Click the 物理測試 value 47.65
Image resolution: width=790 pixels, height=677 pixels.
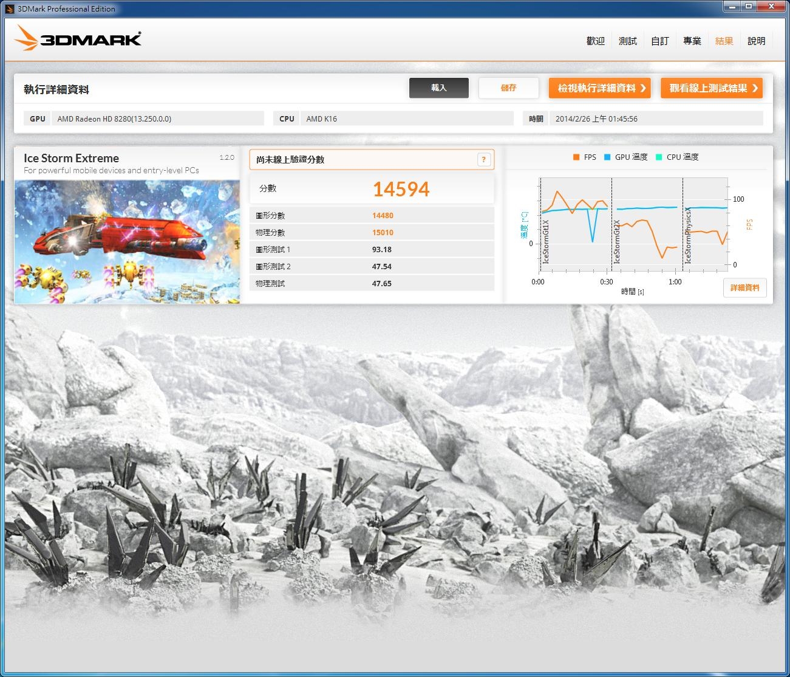pyautogui.click(x=381, y=283)
